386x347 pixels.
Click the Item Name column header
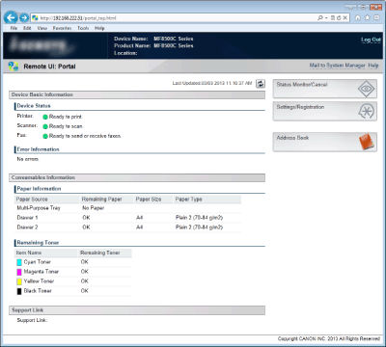pos(29,253)
